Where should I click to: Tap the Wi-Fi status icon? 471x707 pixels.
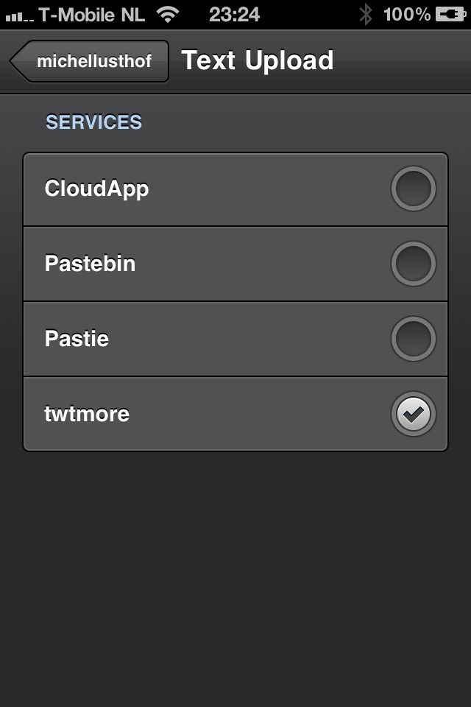click(x=169, y=14)
